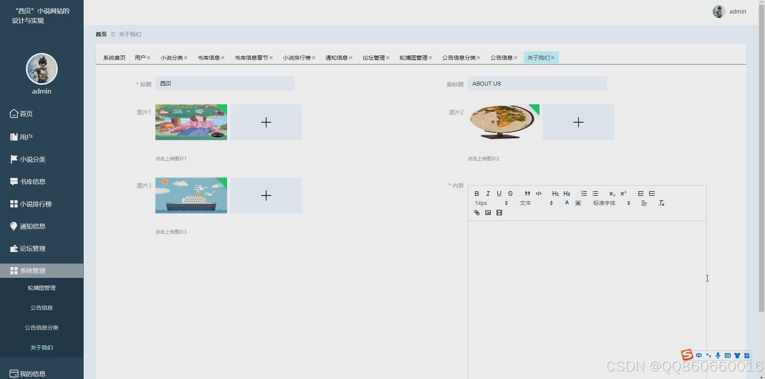Add new image for 图片3
This screenshot has height=379, width=765.
point(266,195)
